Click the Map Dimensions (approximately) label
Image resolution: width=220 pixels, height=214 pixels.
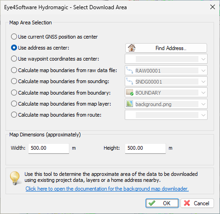45,135
